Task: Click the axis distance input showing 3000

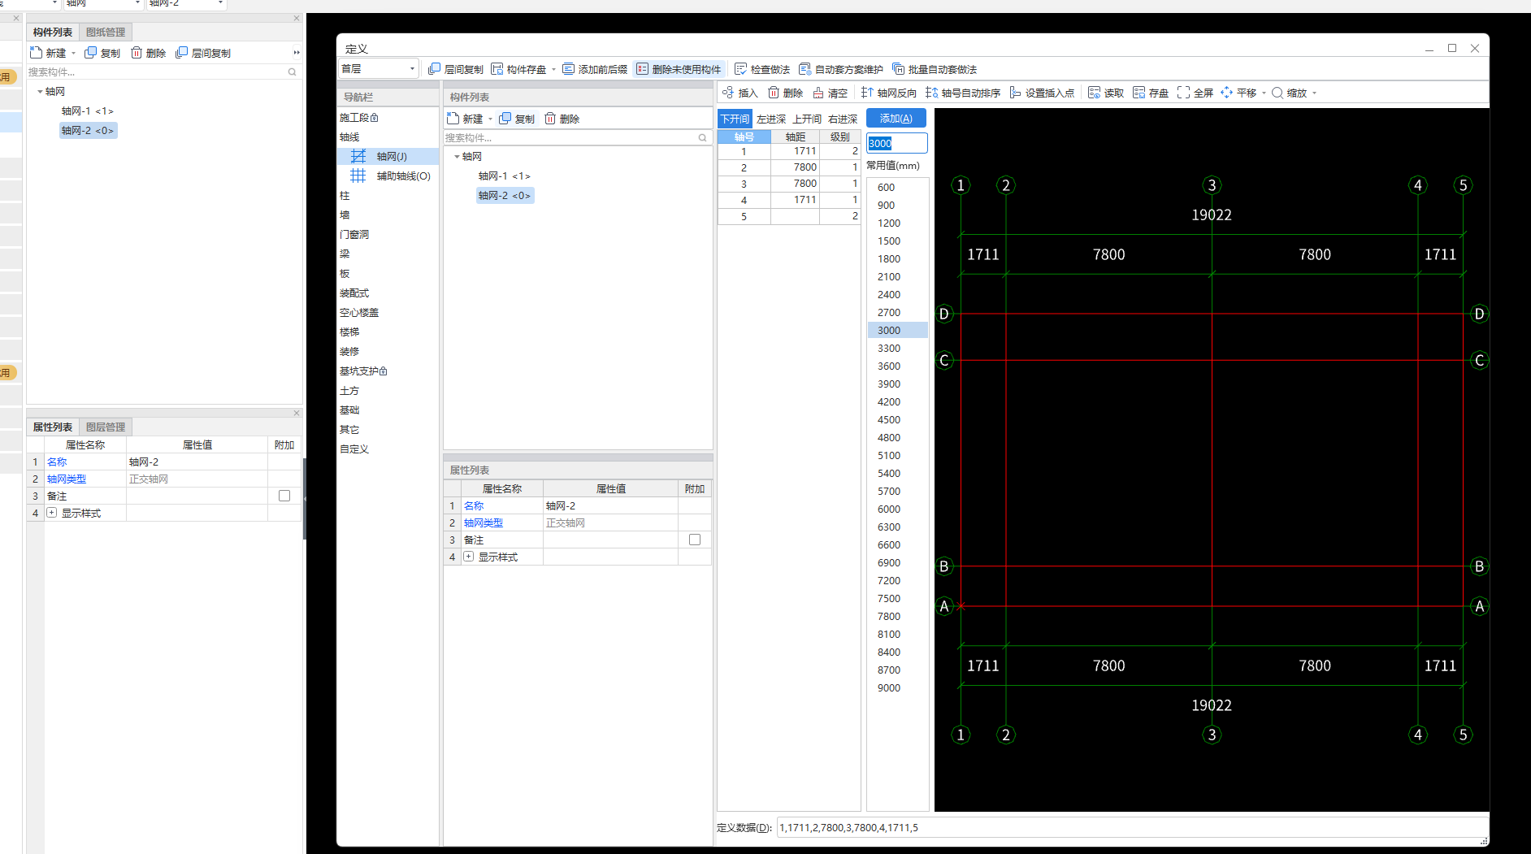Action: pyautogui.click(x=897, y=144)
